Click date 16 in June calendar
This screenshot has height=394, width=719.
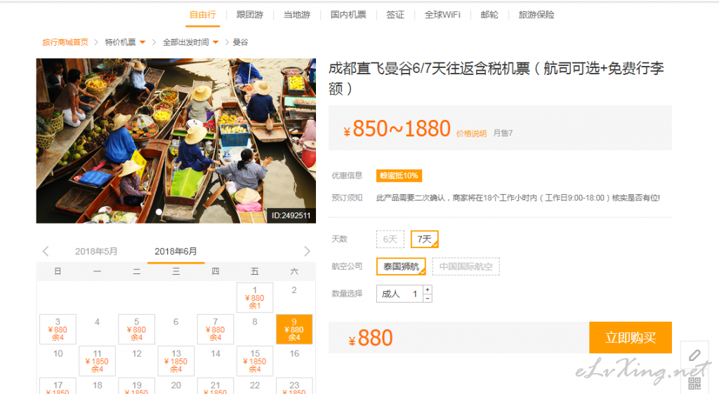point(294,354)
